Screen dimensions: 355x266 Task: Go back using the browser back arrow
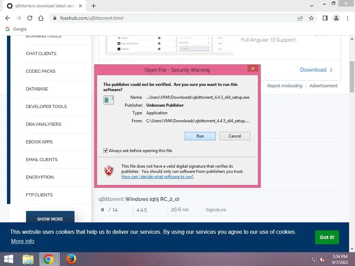(x=8, y=18)
